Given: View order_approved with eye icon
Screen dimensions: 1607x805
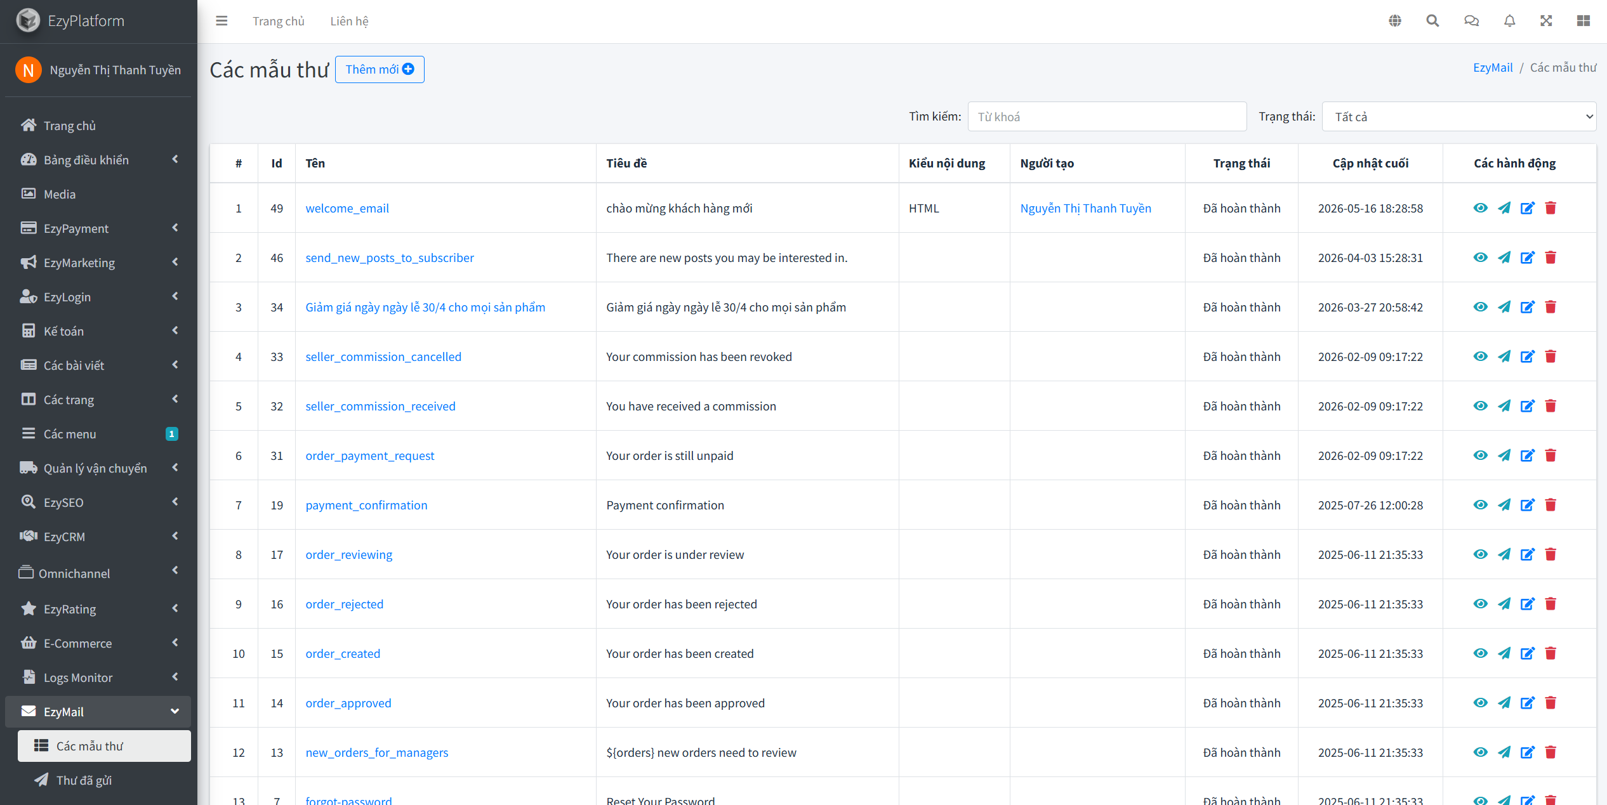Looking at the screenshot, I should coord(1481,703).
